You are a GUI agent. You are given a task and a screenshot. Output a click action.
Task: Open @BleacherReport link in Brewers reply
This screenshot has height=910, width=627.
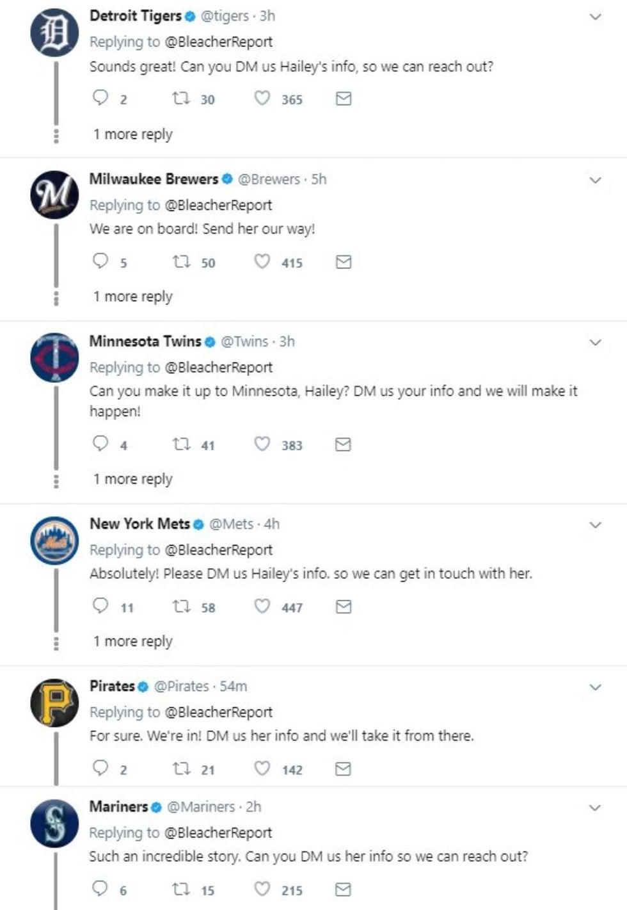tap(218, 205)
